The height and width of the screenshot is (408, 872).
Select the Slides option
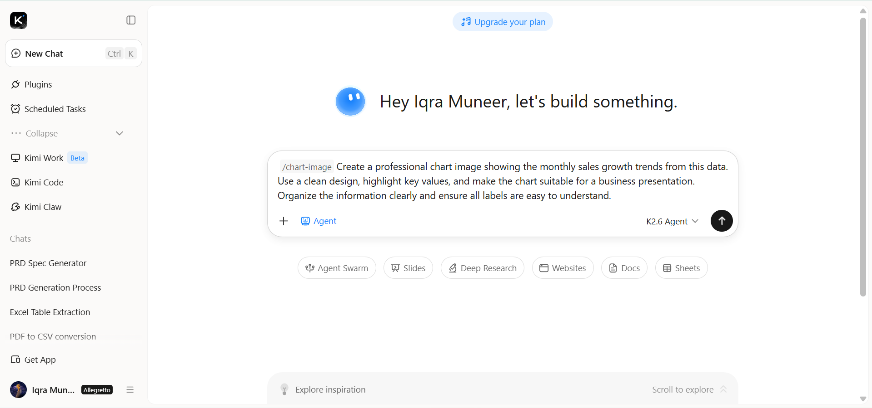(408, 268)
